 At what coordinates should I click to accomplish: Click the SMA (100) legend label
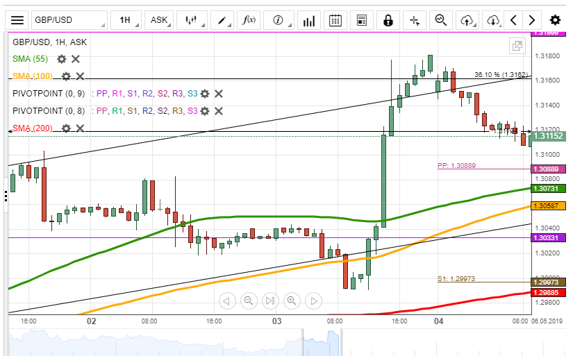(33, 76)
